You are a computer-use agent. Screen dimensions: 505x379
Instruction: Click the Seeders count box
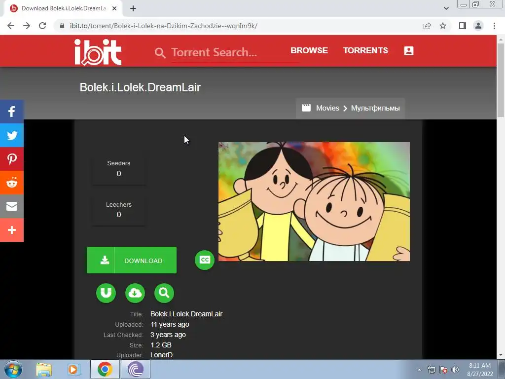click(x=119, y=169)
